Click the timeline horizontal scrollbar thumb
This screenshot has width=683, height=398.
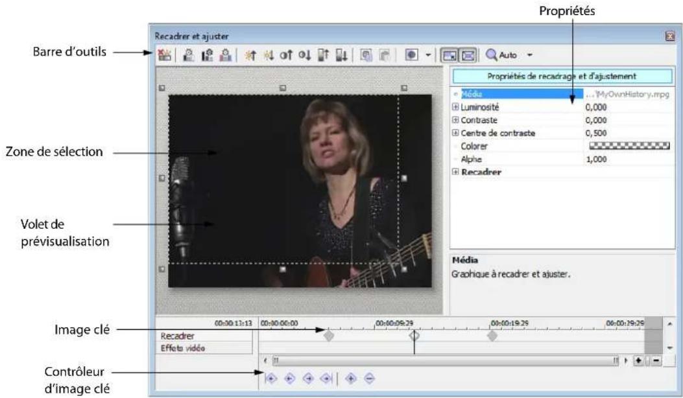pyautogui.click(x=445, y=360)
